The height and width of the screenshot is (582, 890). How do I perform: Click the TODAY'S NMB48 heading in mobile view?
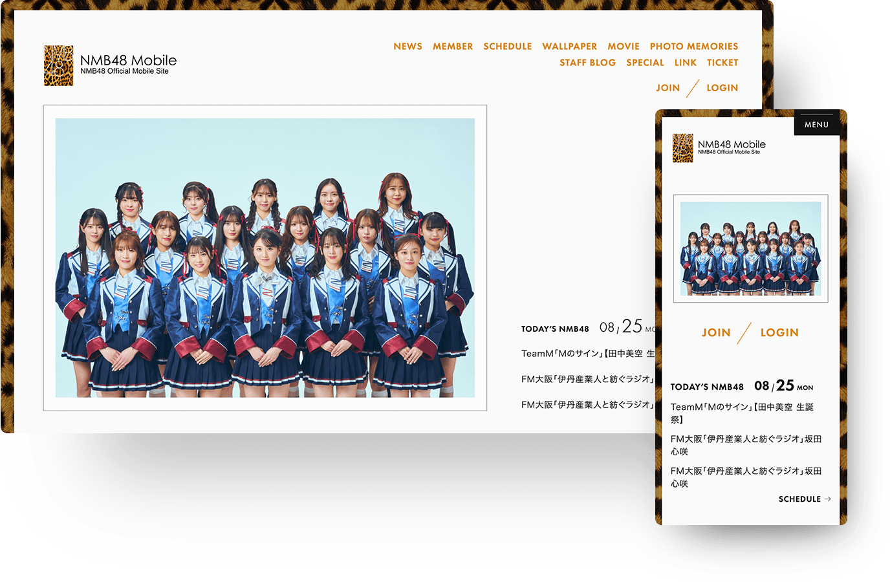click(x=707, y=387)
